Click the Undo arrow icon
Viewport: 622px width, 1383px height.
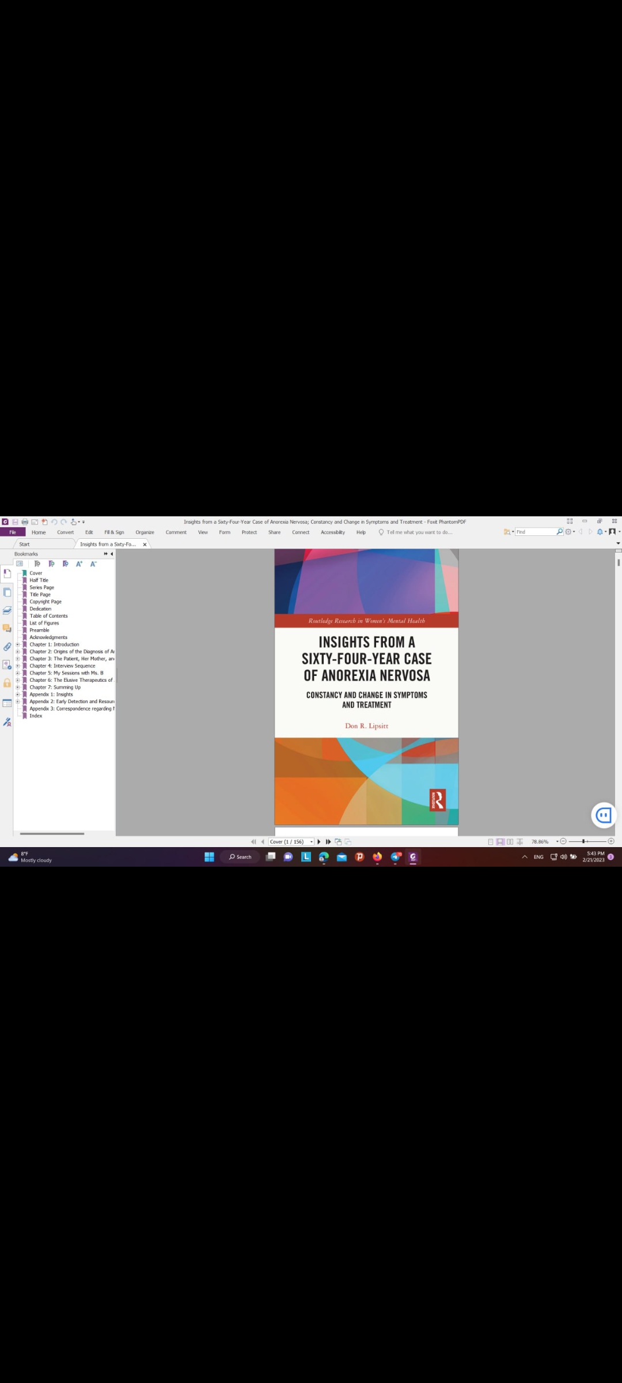(x=54, y=522)
